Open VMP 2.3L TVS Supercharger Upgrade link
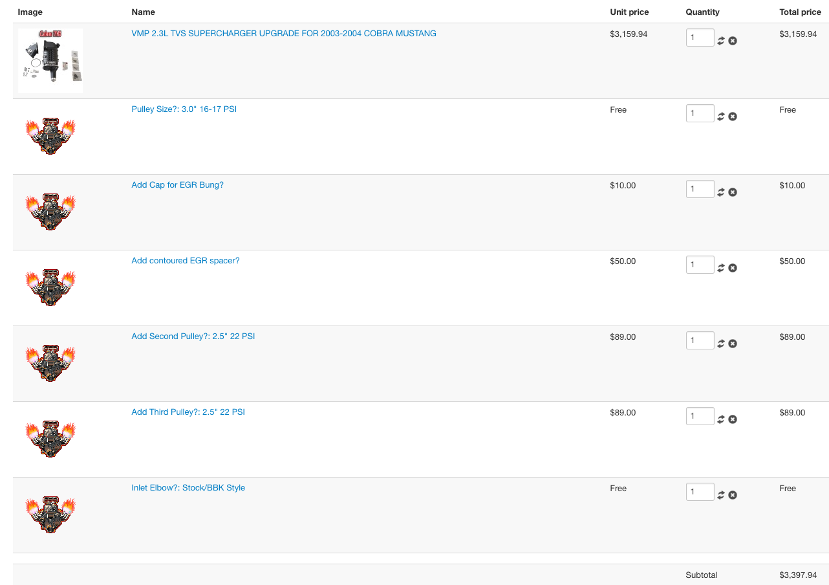 [283, 34]
